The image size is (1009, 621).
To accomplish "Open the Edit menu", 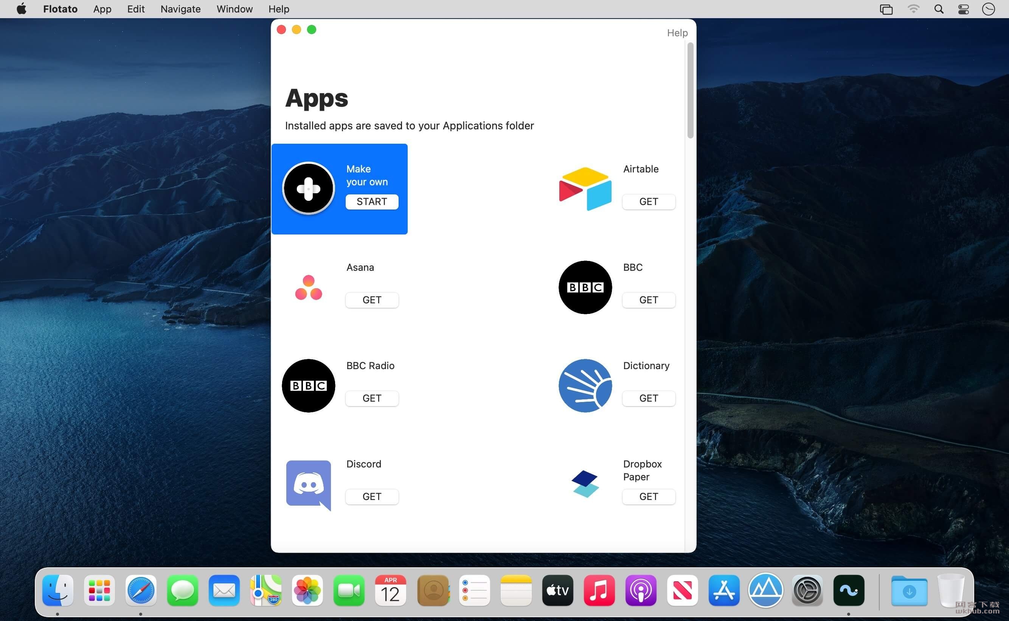I will (135, 9).
